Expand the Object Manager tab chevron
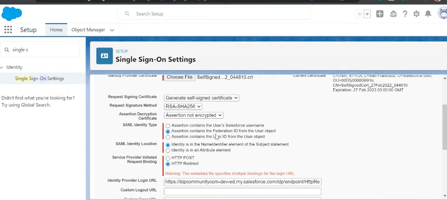The image size is (447, 200). pos(112,30)
